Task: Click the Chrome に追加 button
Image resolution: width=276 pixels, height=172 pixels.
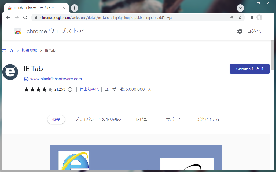Action: pos(250,69)
